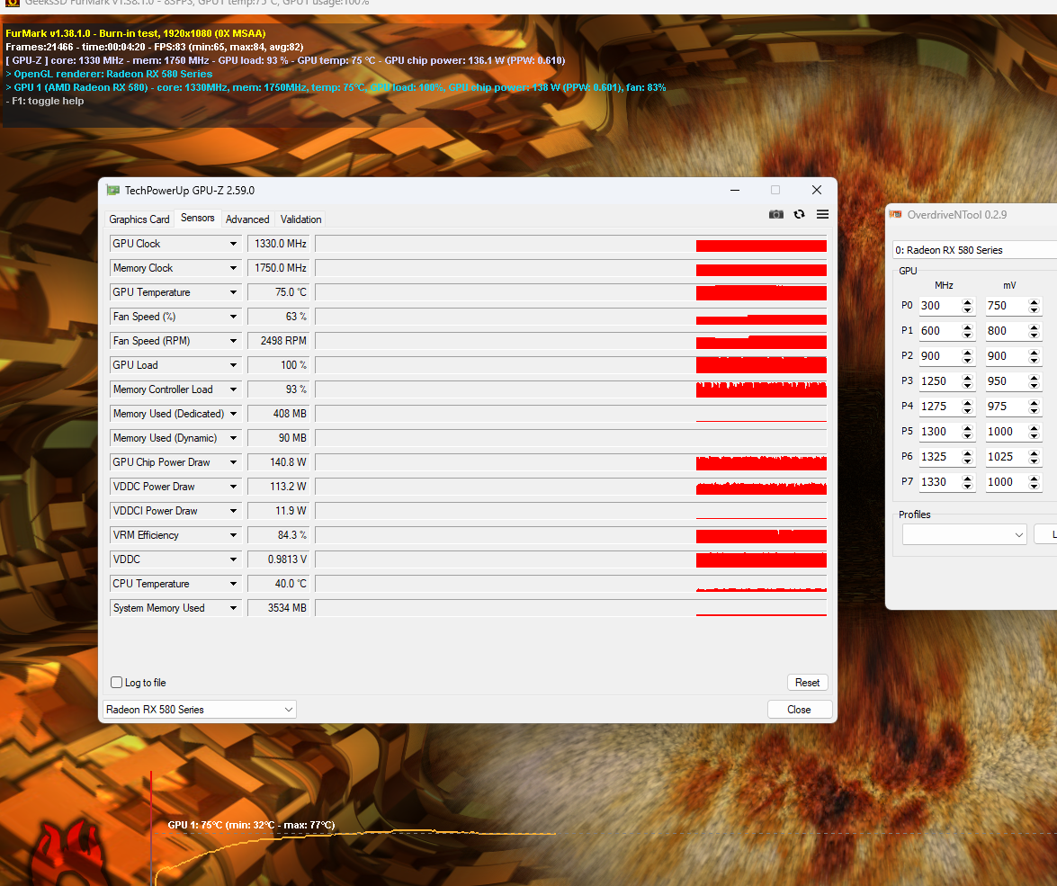Open the Memory Controller Load dropdown
The image size is (1057, 886).
[x=233, y=389]
